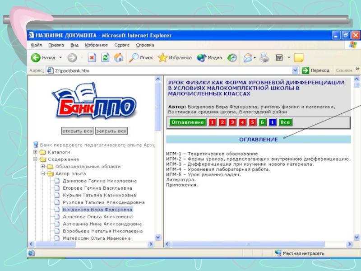Expand the Links (Ссылки) toolbar chevron
This screenshot has width=361, height=271.
pyautogui.click(x=357, y=69)
